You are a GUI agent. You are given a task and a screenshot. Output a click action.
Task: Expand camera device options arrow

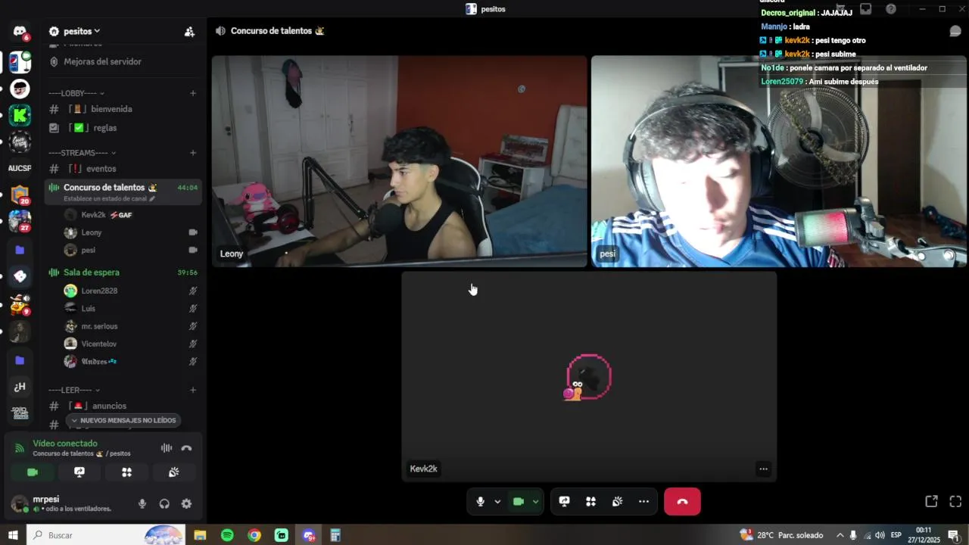point(535,501)
